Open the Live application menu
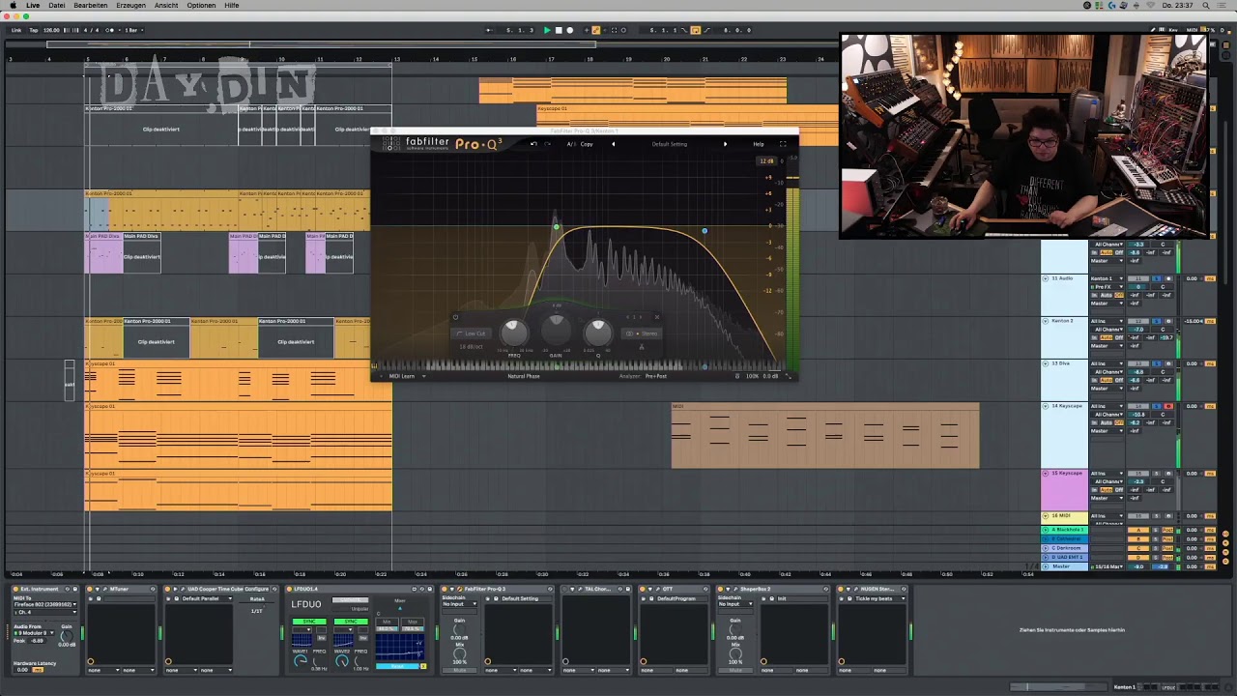This screenshot has height=696, width=1237. point(33,6)
